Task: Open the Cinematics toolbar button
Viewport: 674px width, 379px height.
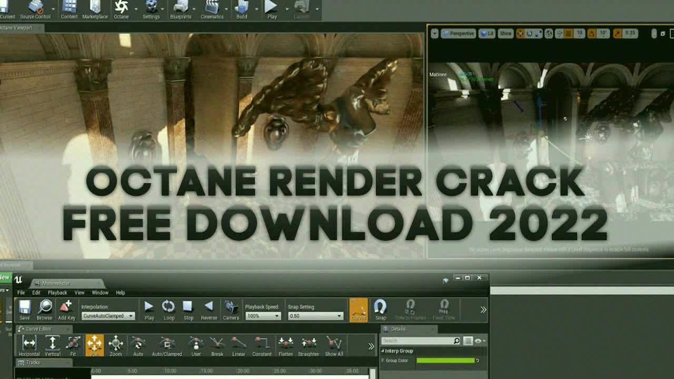Action: coord(212,10)
